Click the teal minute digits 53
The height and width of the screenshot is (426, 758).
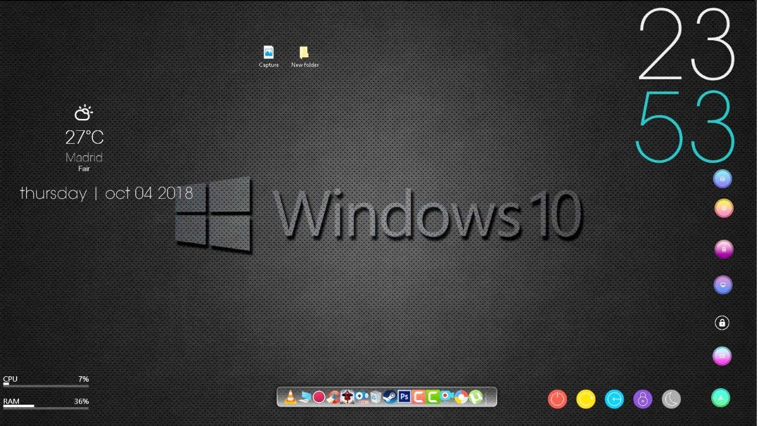pyautogui.click(x=686, y=126)
